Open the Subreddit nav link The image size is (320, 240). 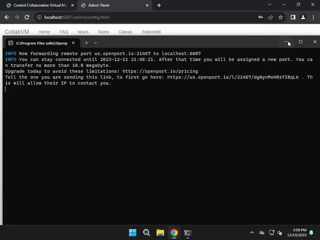pyautogui.click(x=152, y=32)
